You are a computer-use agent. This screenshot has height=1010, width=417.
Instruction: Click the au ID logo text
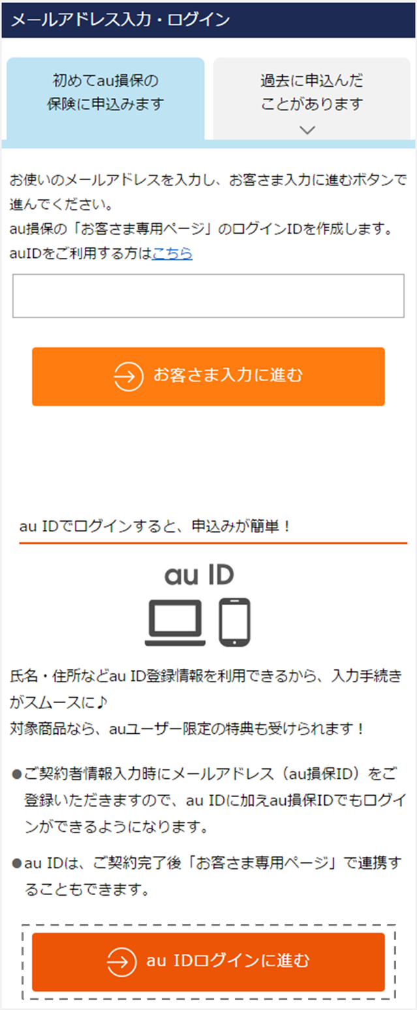(200, 575)
